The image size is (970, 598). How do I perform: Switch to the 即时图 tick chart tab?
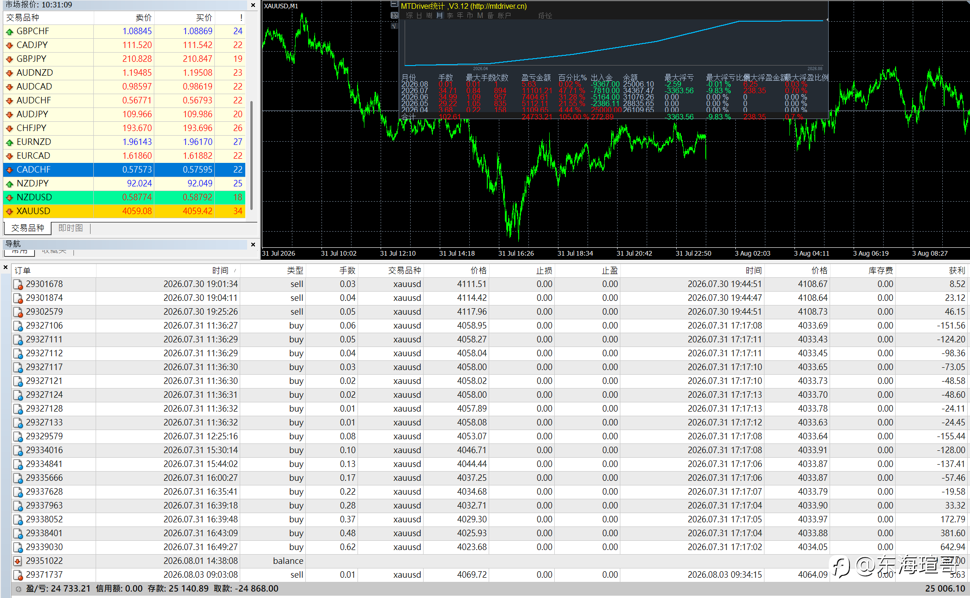coord(71,228)
